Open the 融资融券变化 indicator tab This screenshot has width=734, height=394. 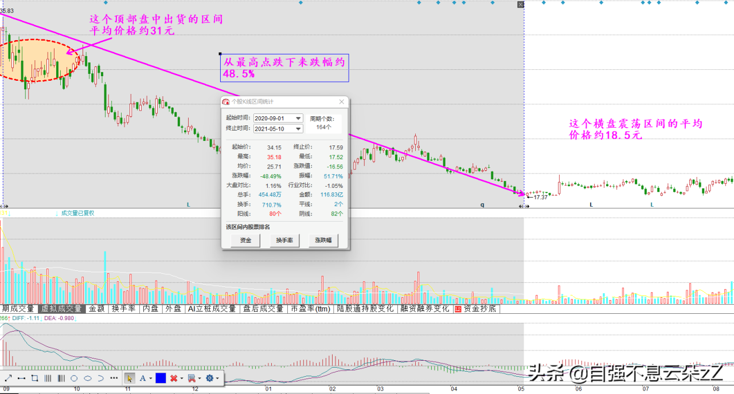coord(425,309)
